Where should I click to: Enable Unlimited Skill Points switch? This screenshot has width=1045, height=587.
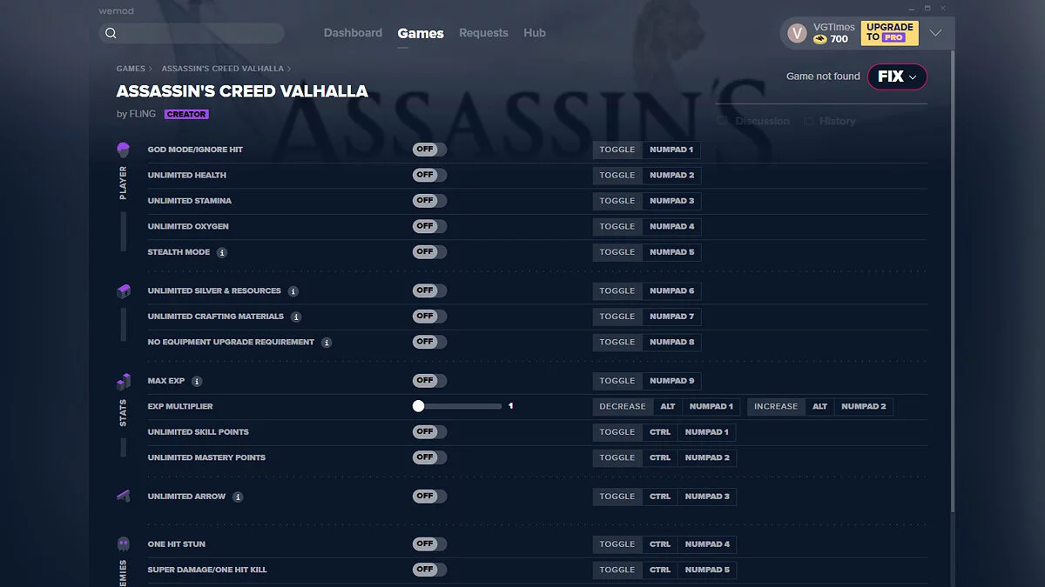pyautogui.click(x=429, y=431)
